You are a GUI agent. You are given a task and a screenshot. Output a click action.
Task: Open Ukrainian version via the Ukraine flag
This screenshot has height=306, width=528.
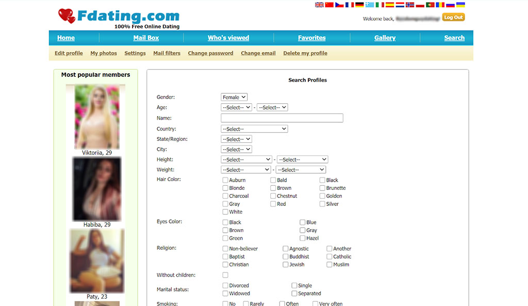click(x=461, y=5)
